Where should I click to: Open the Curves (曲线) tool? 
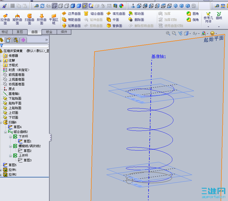point(219,16)
